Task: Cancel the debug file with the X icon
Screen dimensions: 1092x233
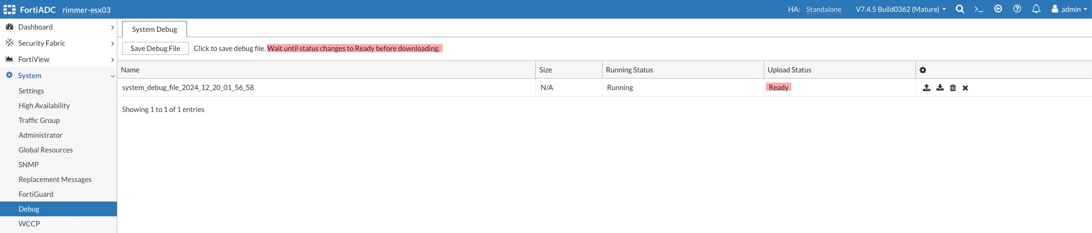Action: [965, 88]
